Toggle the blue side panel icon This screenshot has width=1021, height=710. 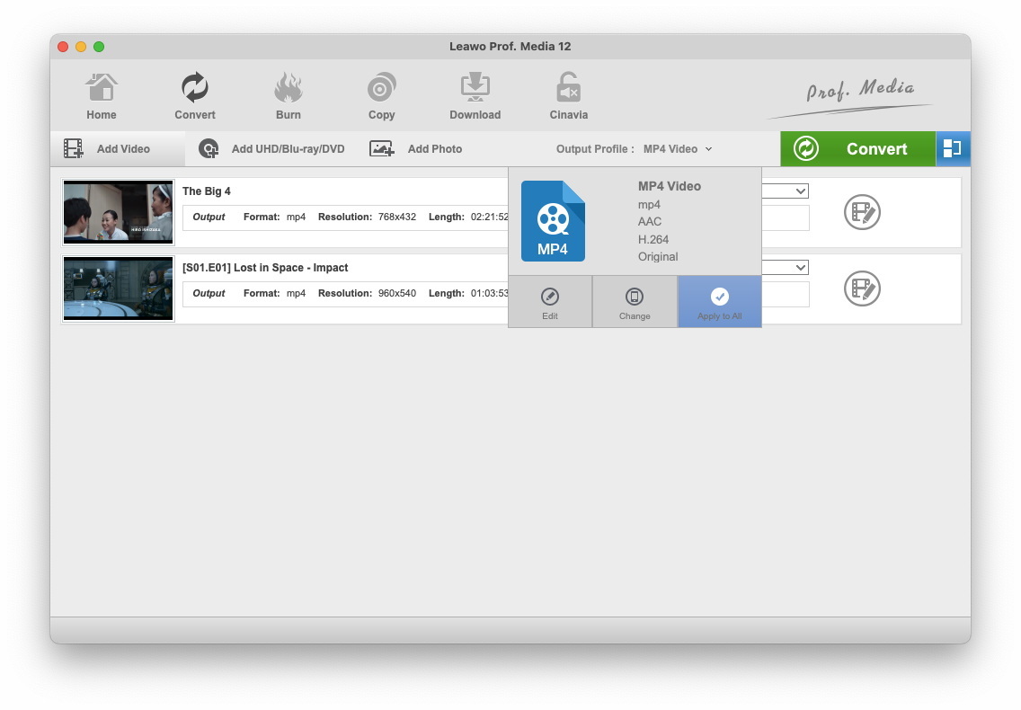[953, 148]
